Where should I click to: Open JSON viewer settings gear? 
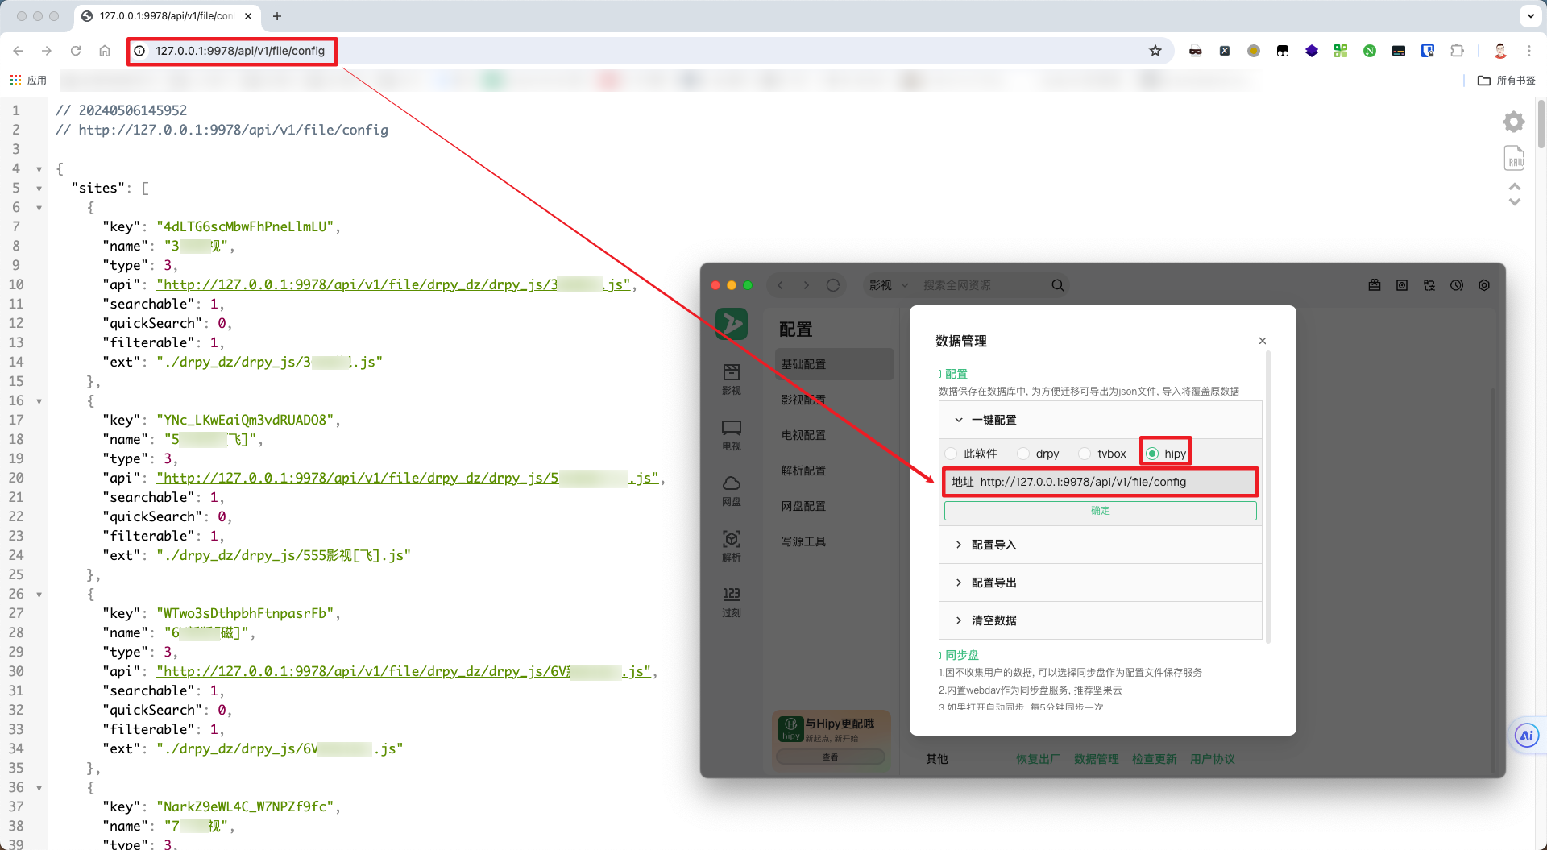click(1514, 122)
